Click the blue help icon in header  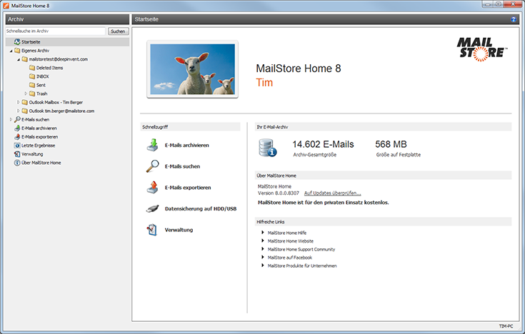[x=514, y=19]
